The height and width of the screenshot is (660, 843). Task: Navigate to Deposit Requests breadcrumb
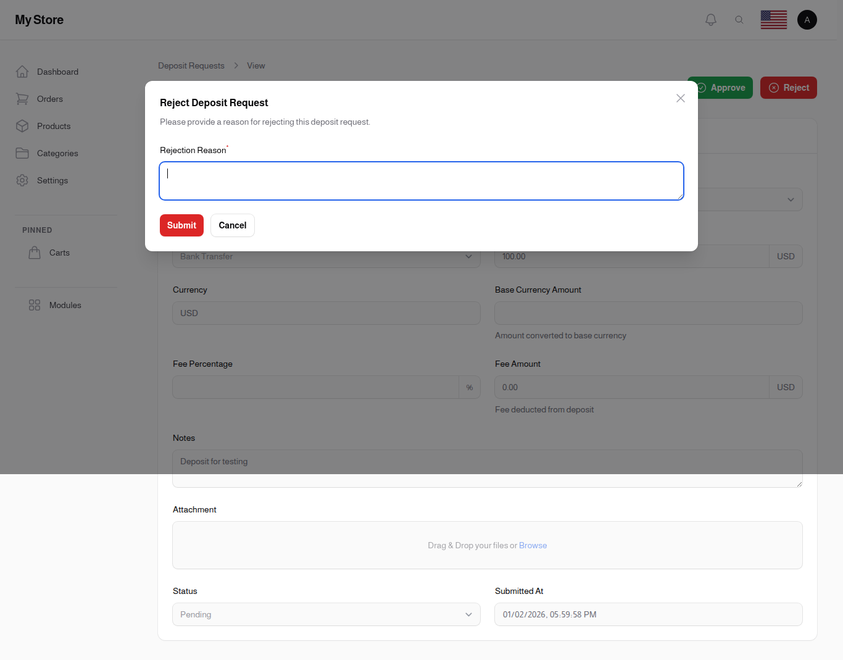point(191,65)
